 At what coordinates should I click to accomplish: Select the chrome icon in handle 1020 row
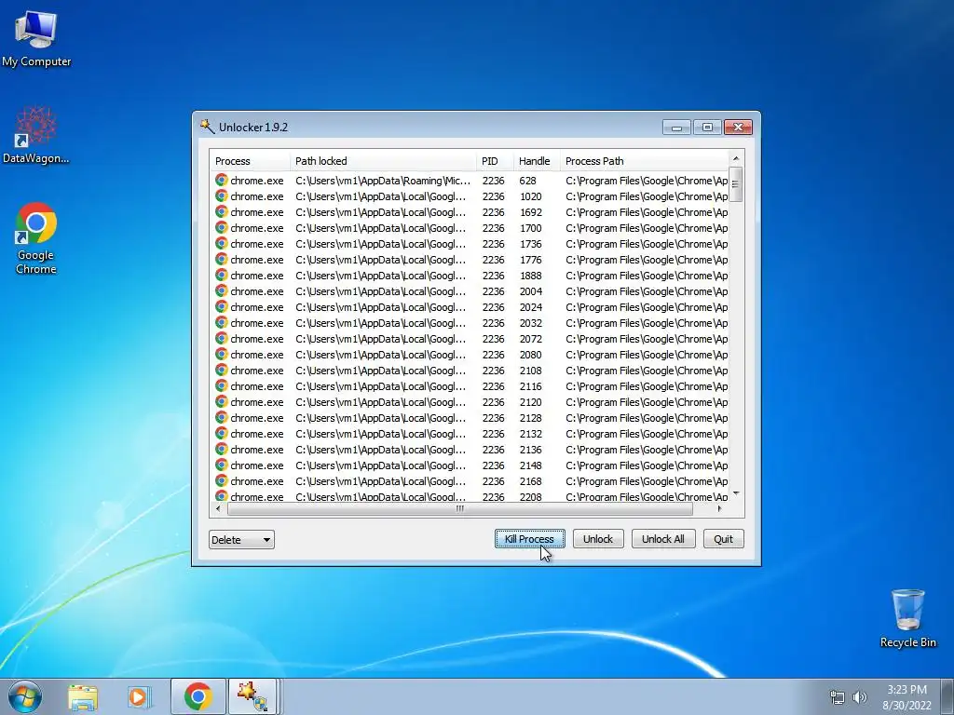(x=222, y=196)
